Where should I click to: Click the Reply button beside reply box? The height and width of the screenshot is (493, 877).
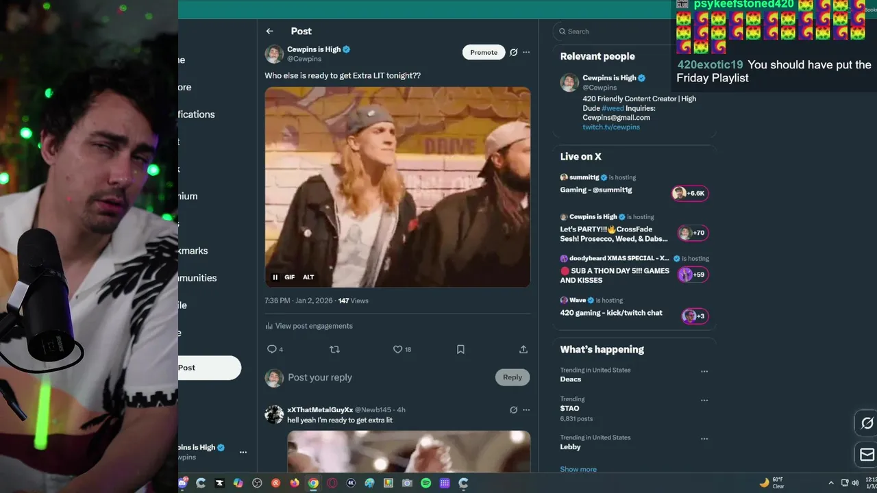[512, 377]
